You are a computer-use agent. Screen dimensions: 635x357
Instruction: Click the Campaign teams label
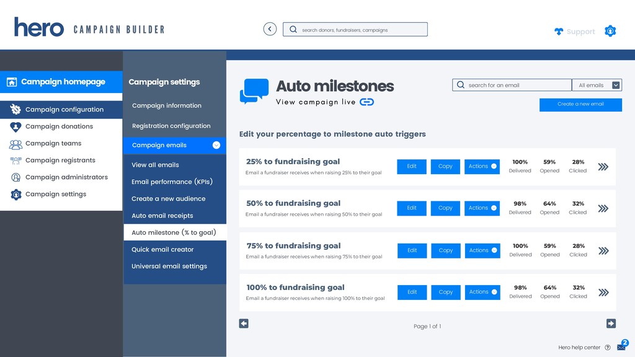pyautogui.click(x=53, y=143)
